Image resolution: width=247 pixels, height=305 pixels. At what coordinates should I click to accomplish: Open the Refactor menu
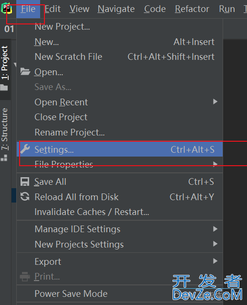[x=192, y=9]
